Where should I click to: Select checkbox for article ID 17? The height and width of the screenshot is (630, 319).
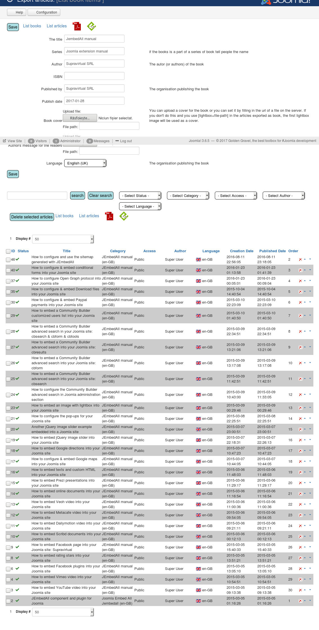pyautogui.click(x=8, y=462)
